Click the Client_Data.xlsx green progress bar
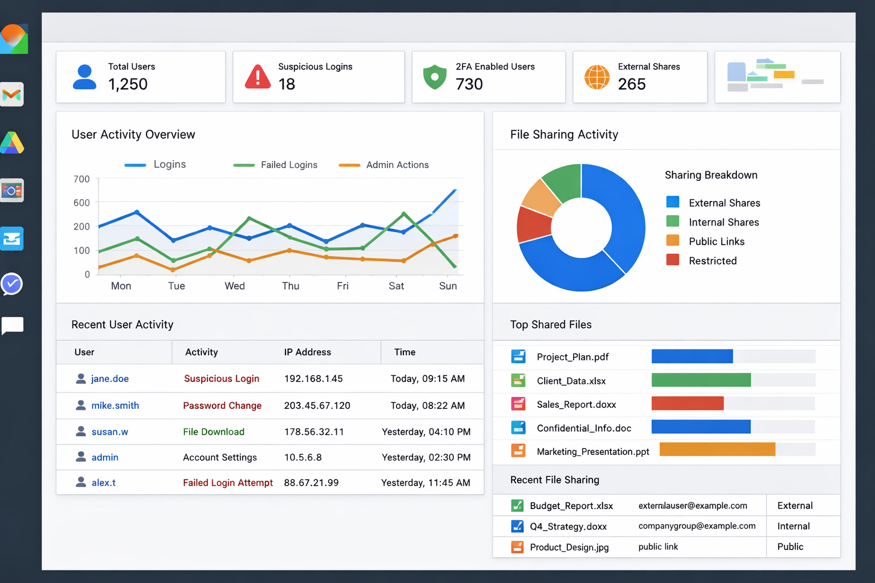This screenshot has width=875, height=583. pos(701,380)
